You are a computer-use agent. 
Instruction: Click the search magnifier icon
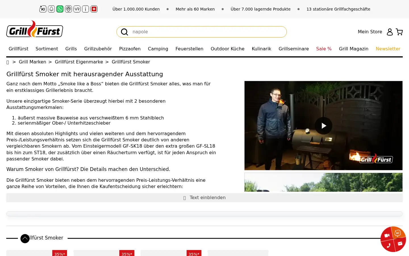point(124,32)
